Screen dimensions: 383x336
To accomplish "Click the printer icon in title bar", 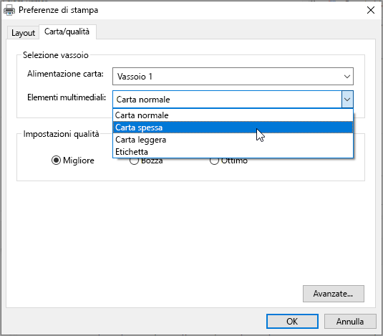I will point(9,10).
